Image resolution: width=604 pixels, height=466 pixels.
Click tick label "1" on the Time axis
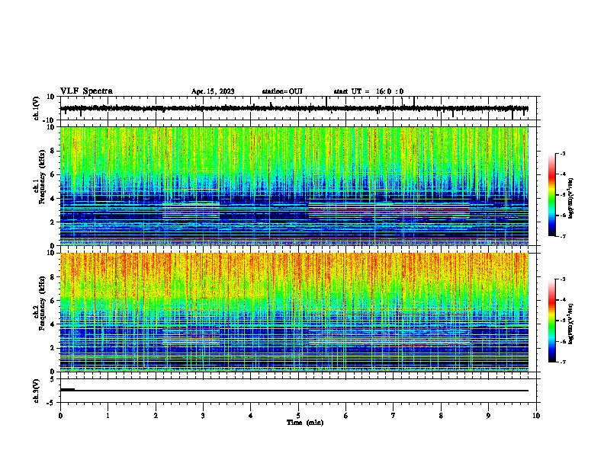click(x=108, y=416)
